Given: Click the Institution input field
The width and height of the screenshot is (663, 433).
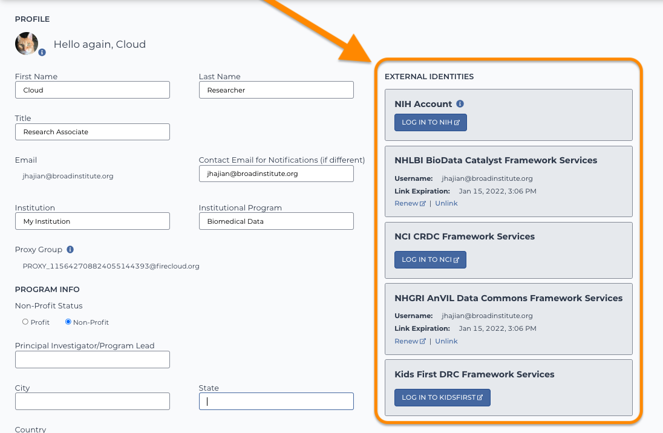Looking at the screenshot, I should [x=92, y=221].
